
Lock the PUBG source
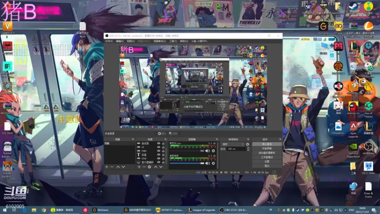pos(163,151)
